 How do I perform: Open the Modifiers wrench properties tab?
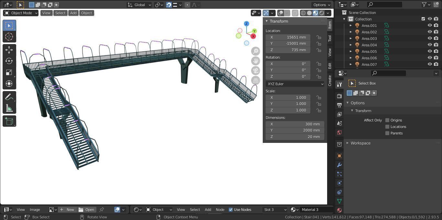[x=339, y=165]
